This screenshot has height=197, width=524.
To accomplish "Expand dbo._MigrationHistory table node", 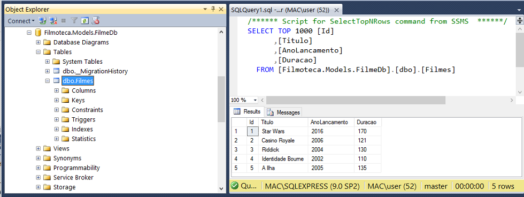I will 47,71.
